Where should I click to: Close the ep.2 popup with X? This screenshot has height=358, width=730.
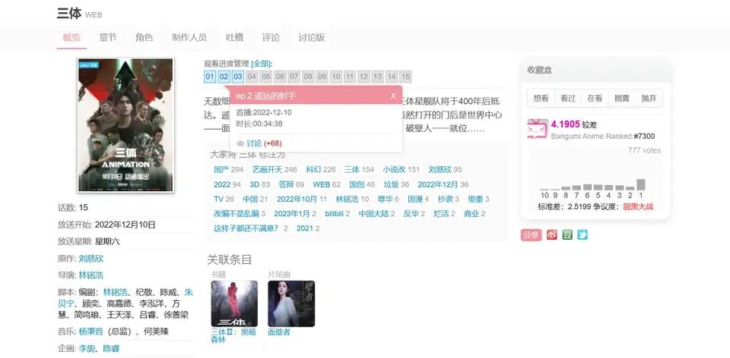click(x=393, y=96)
